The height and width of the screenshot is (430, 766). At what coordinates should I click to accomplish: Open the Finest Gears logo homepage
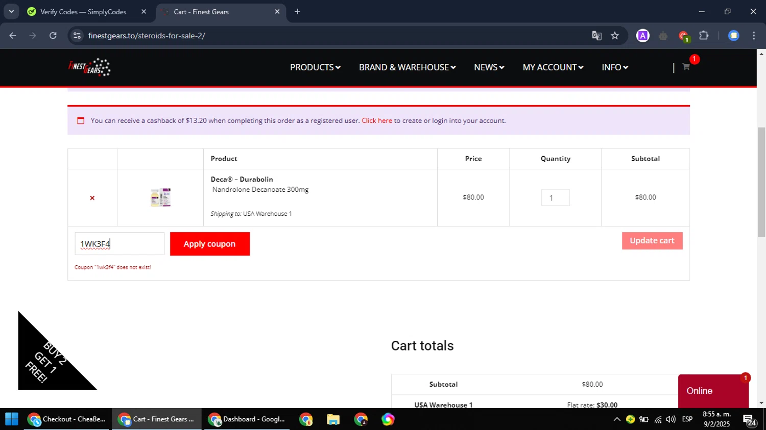pyautogui.click(x=90, y=67)
